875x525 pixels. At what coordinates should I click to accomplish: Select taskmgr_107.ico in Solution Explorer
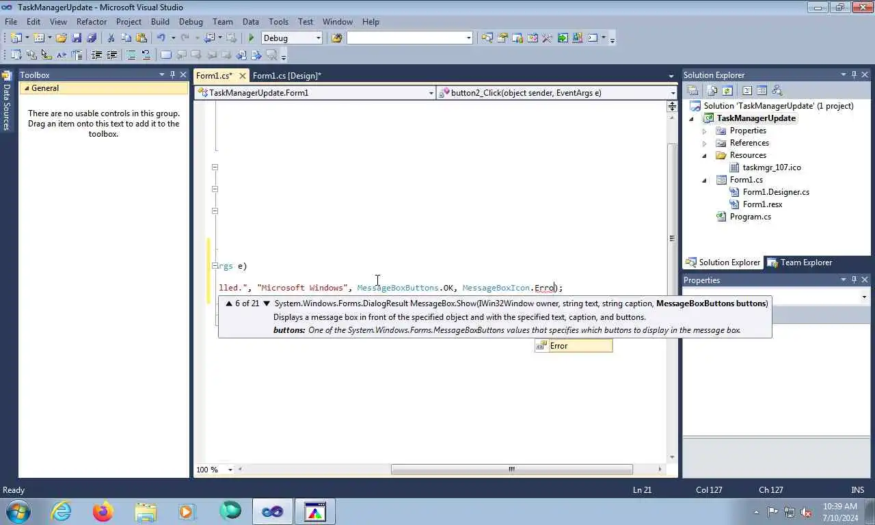(x=772, y=167)
